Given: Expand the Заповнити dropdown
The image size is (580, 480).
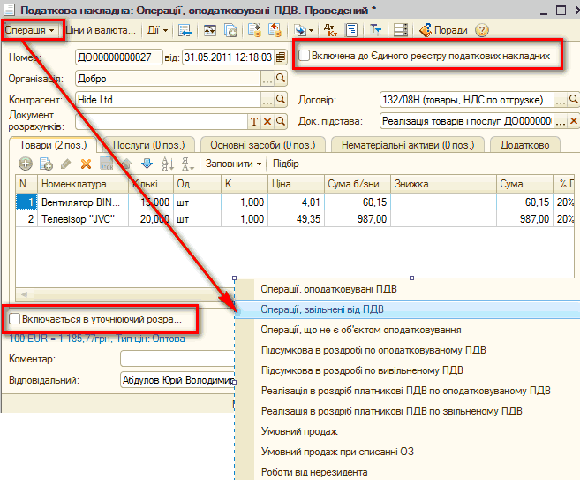Looking at the screenshot, I should [x=234, y=164].
